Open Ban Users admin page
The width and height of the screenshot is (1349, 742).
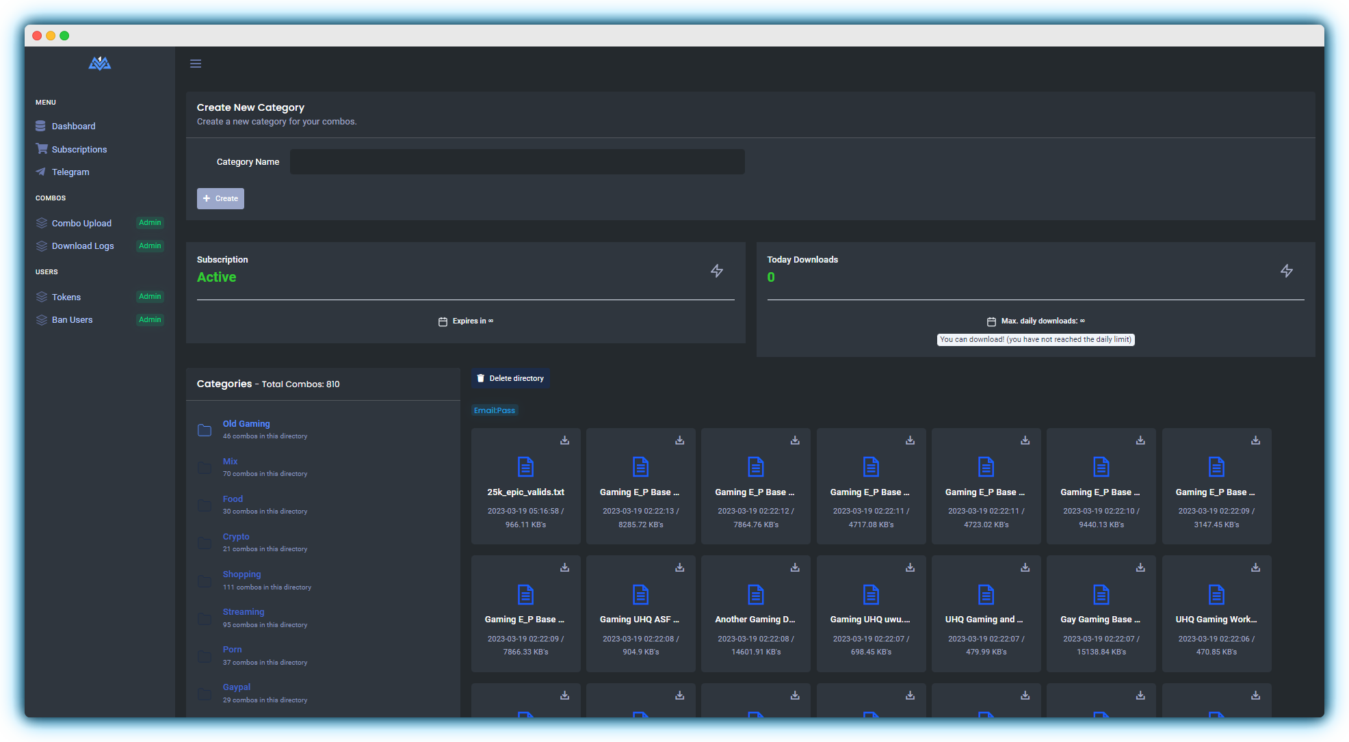[x=72, y=320]
